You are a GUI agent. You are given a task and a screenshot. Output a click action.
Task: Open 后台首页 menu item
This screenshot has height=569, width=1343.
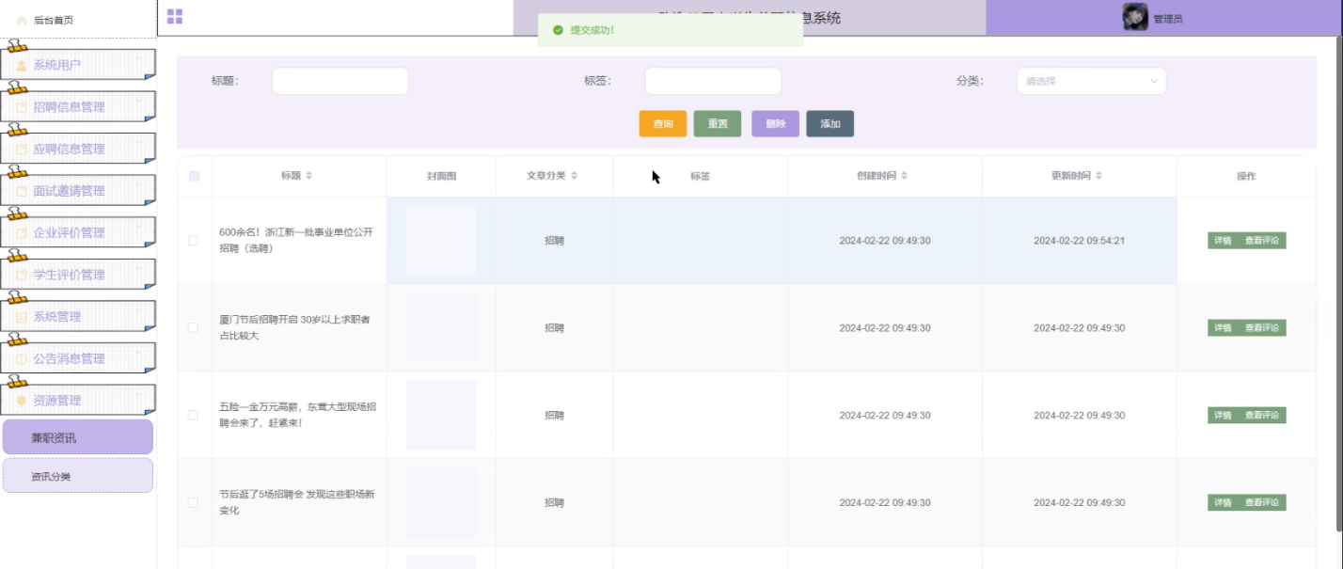[78, 20]
